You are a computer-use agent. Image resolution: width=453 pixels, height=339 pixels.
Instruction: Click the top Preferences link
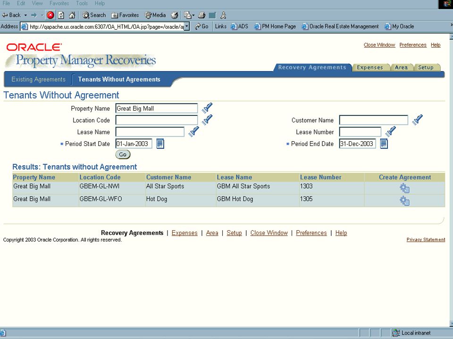pos(413,45)
